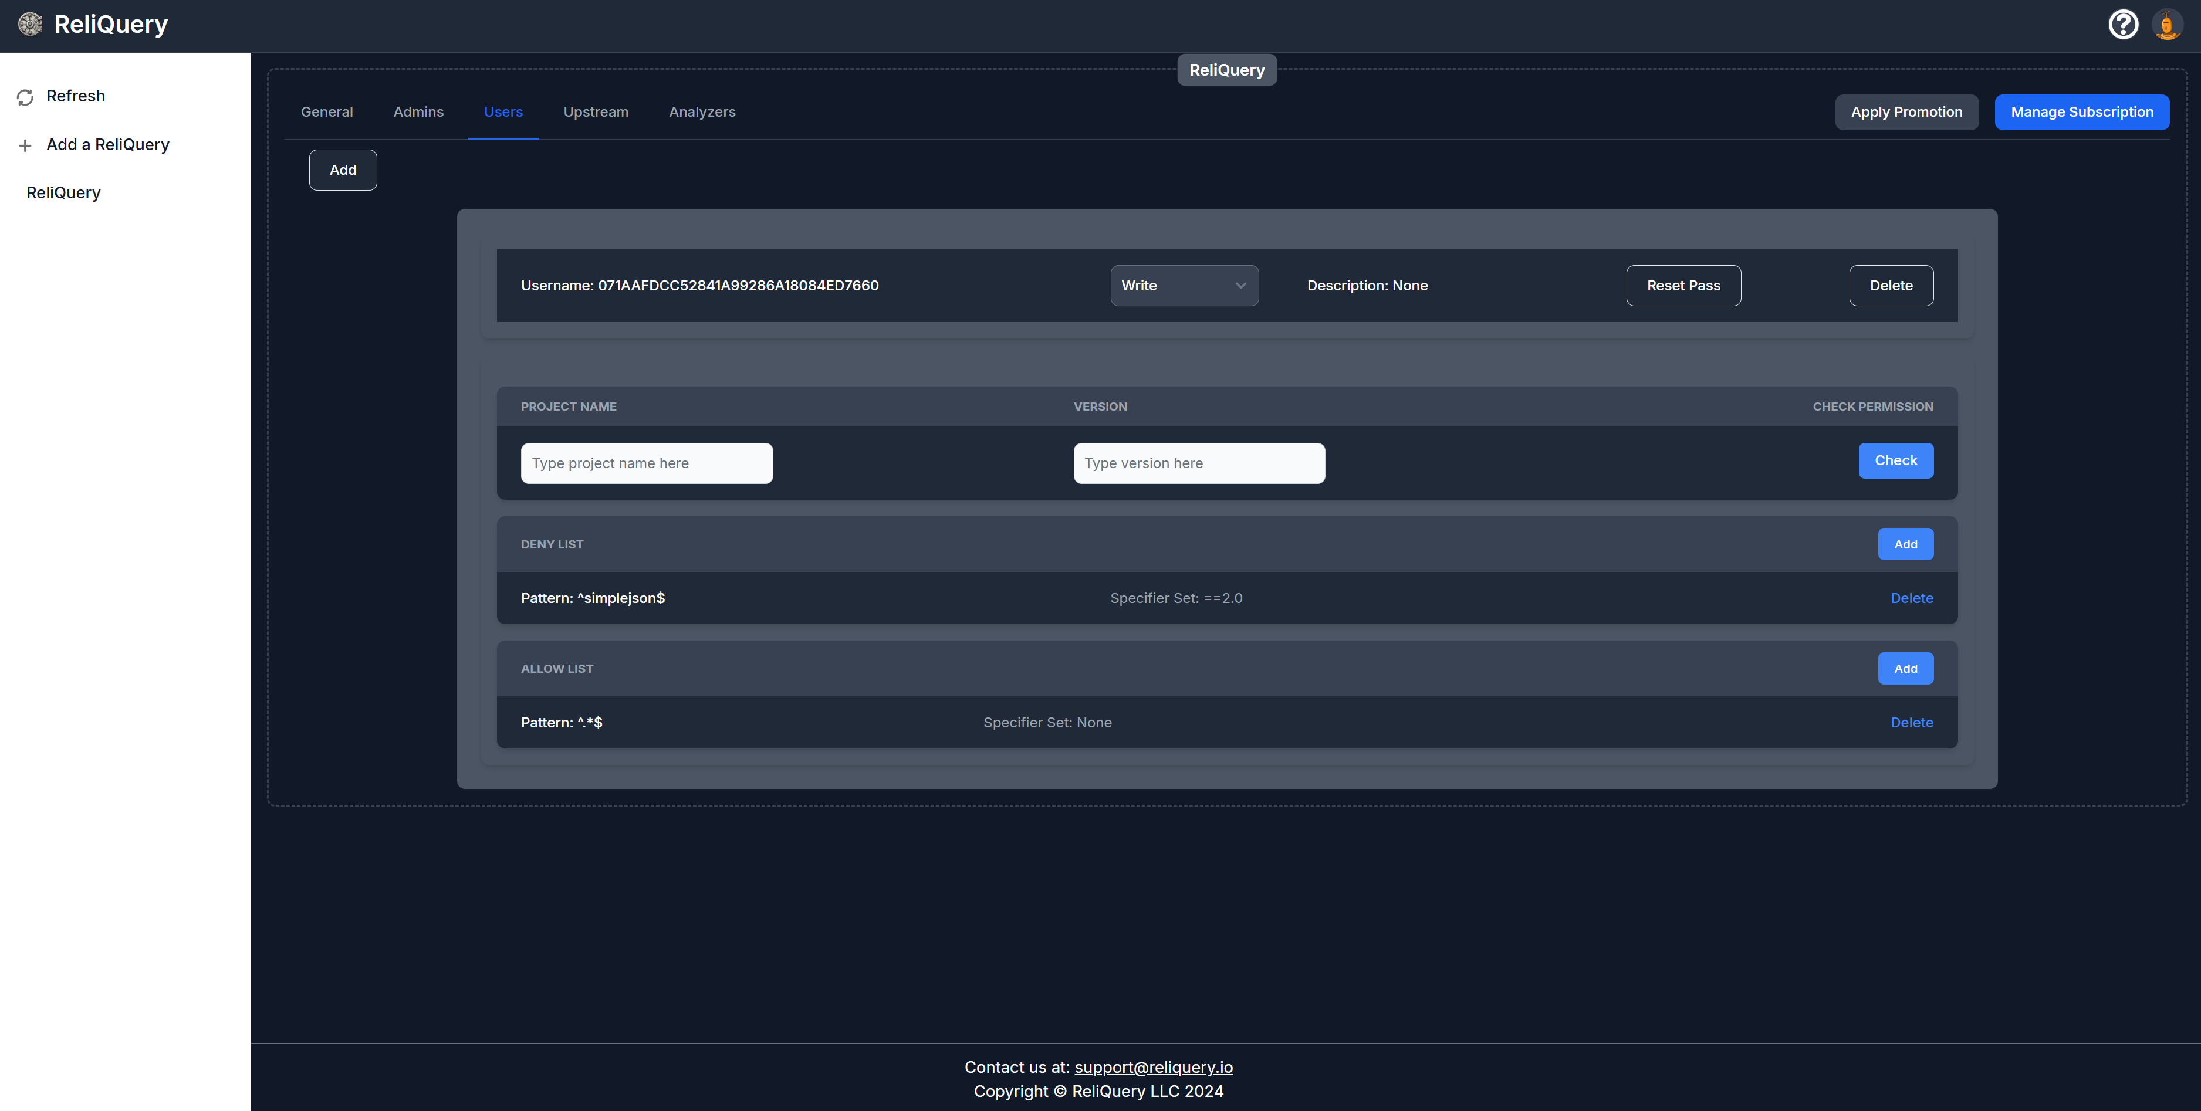
Task: Focus the project name input field
Action: 646,463
